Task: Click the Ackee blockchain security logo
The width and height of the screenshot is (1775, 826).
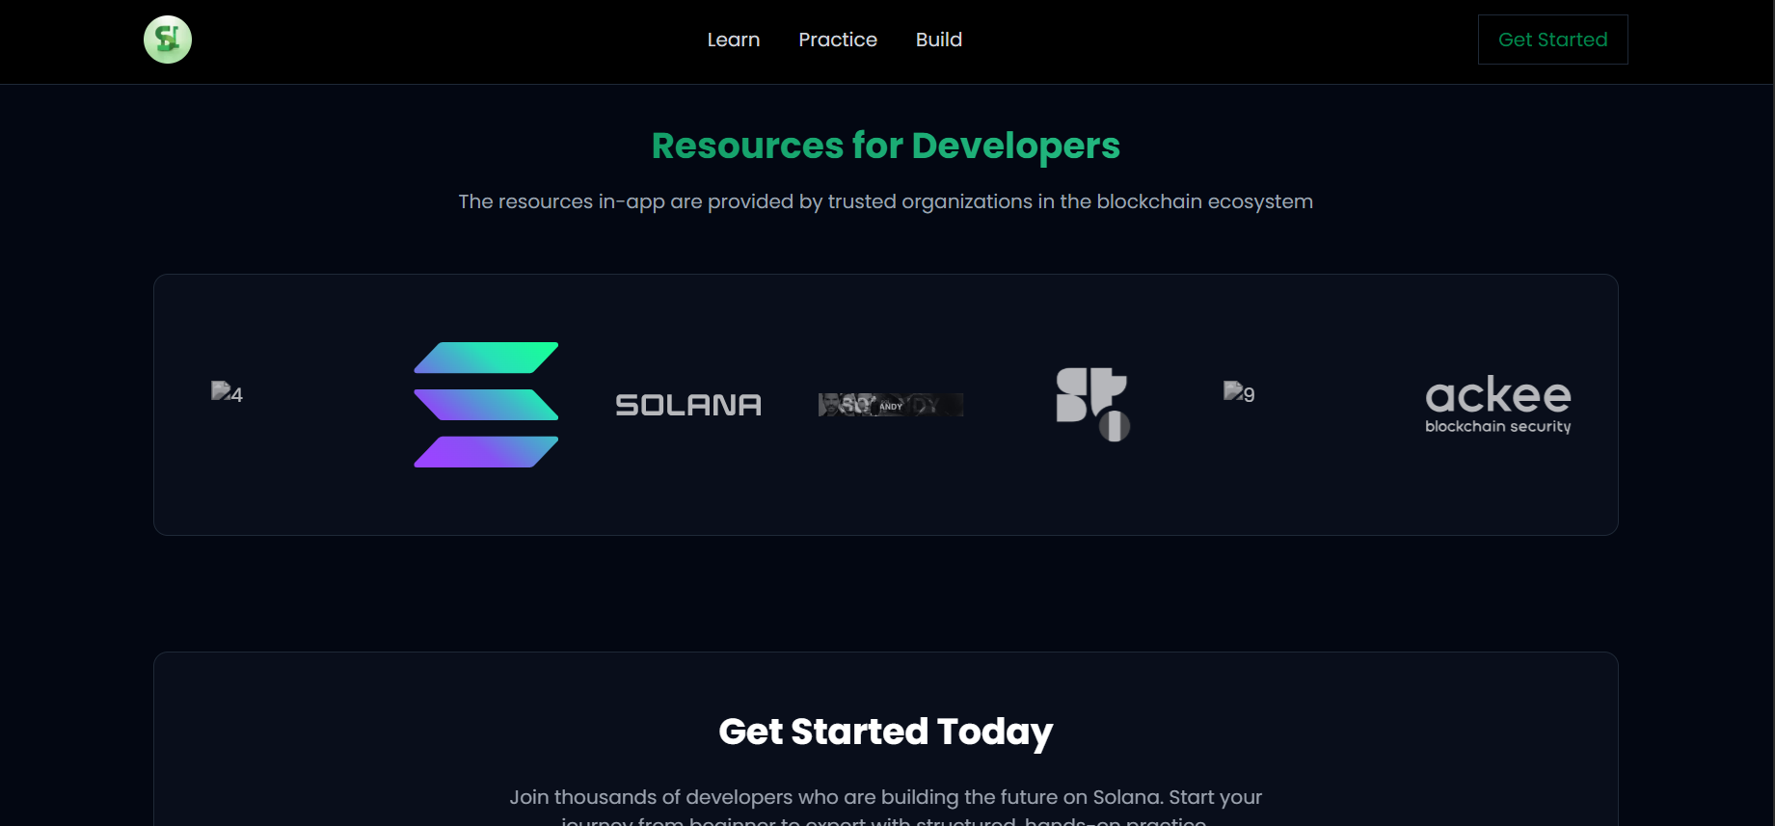Action: (1498, 405)
